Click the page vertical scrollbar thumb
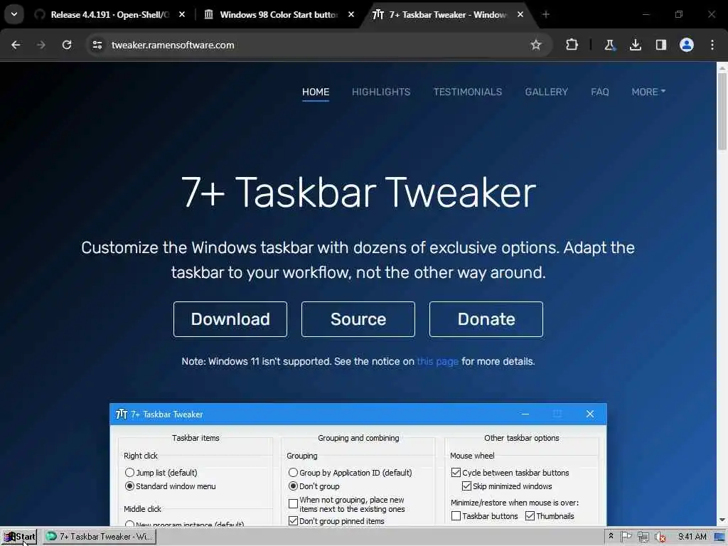This screenshot has height=546, width=728. click(722, 112)
